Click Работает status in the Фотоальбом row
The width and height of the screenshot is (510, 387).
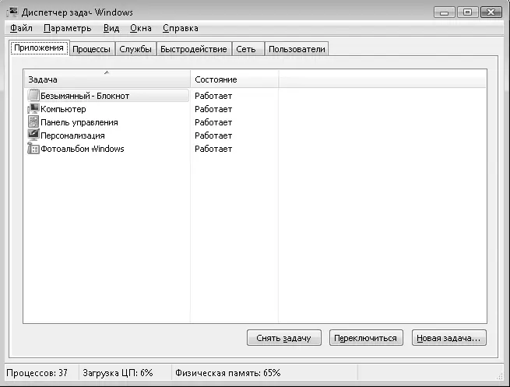point(213,149)
